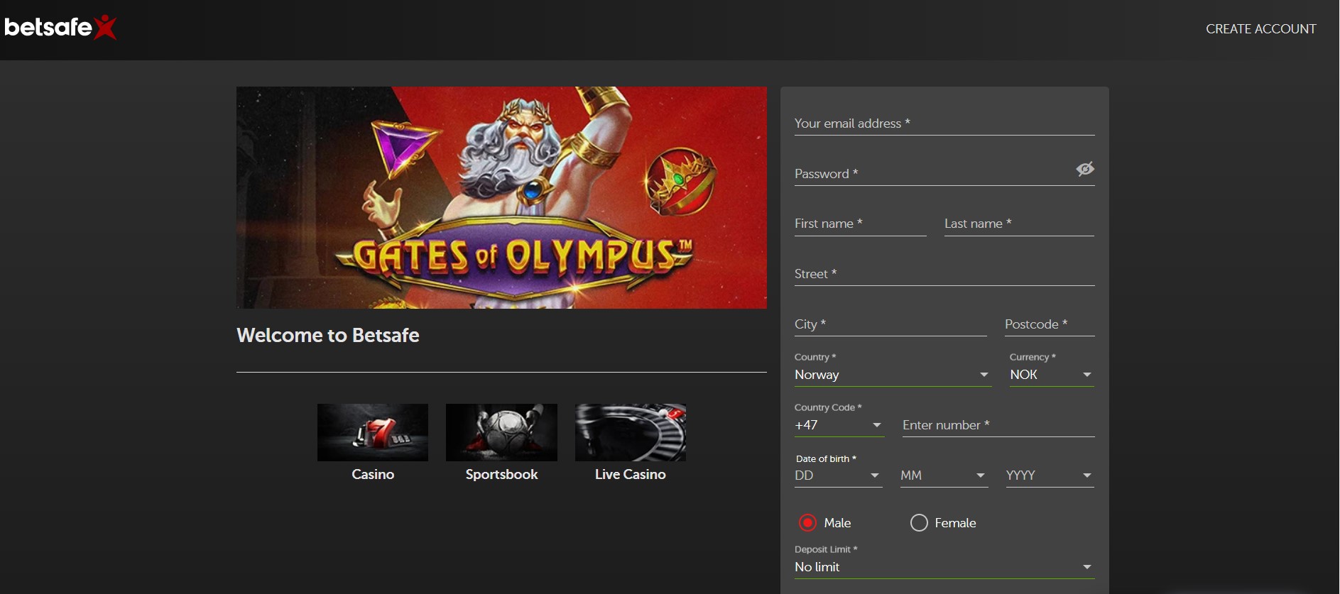1340x594 pixels.
Task: Focus the City field
Action: coord(890,324)
